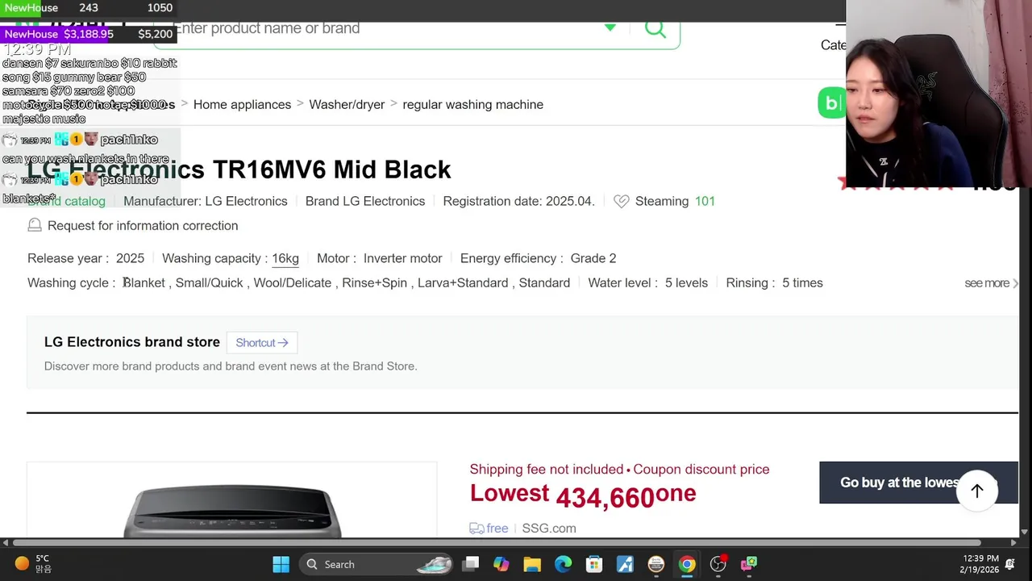Switch to Google Chrome in the taskbar
Image resolution: width=1032 pixels, height=581 pixels.
click(x=687, y=564)
